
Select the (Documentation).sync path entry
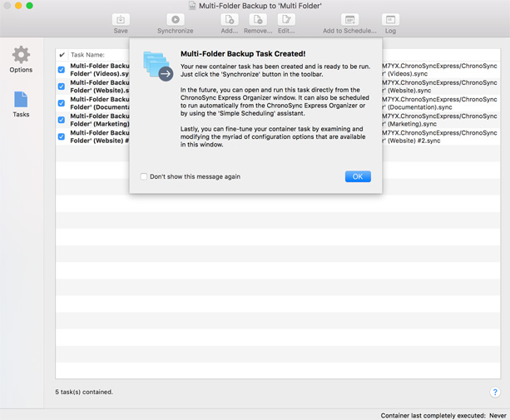click(440, 103)
